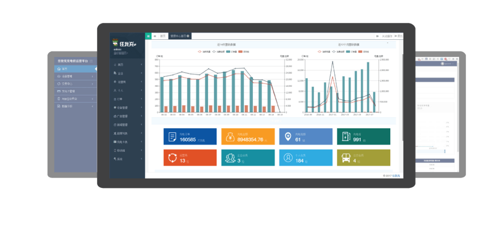
Task: Expand the 系统 sidebar chevron
Action: pyautogui.click(x=142, y=159)
